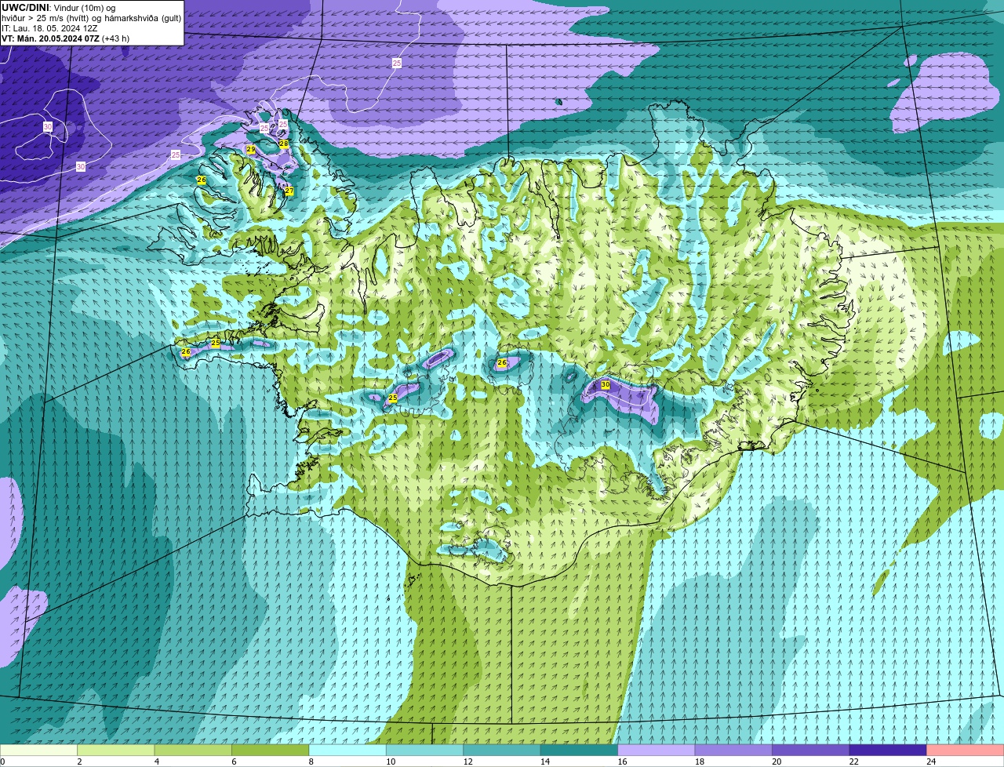This screenshot has width=1004, height=767.
Task: Select the legend scale label "16"
Action: 622,762
